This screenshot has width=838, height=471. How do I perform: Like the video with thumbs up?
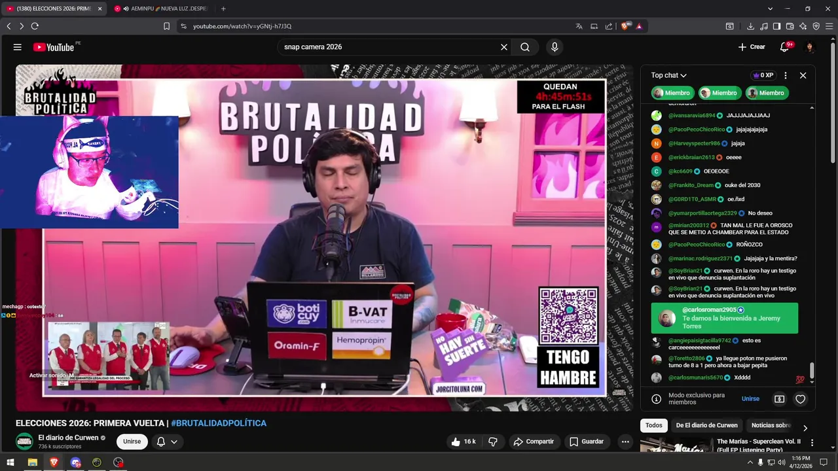464,442
